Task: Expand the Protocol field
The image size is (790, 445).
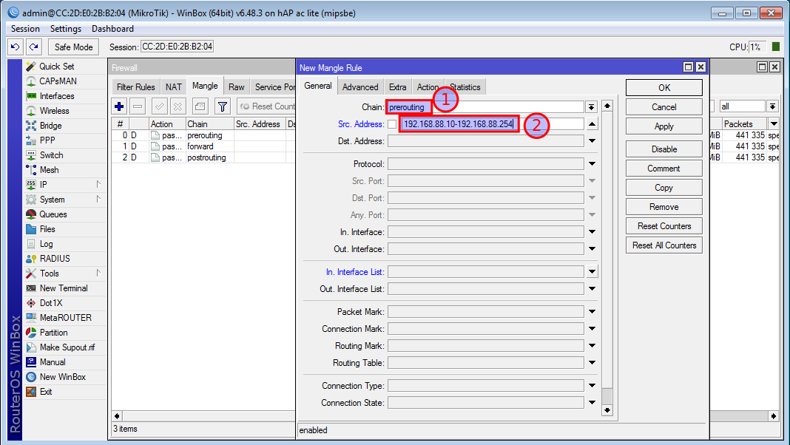Action: tap(592, 163)
